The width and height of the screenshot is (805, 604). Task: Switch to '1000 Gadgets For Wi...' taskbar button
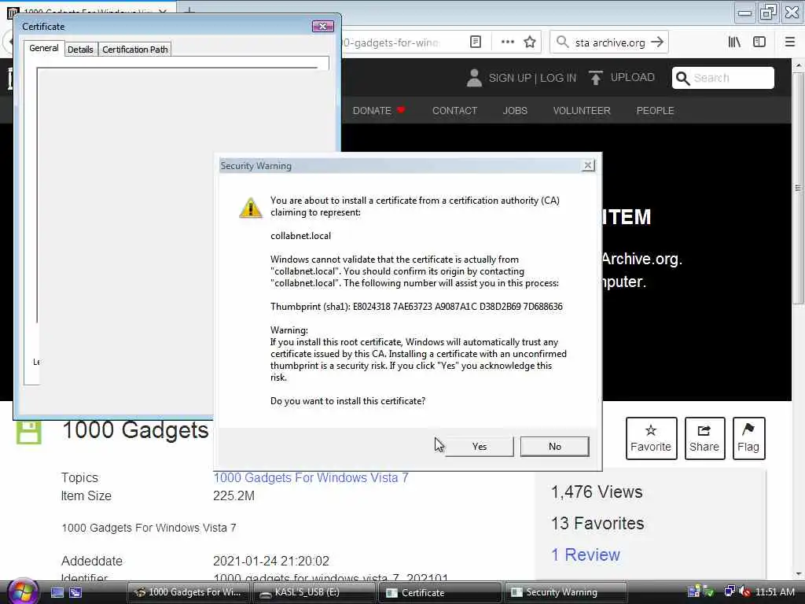tap(188, 592)
